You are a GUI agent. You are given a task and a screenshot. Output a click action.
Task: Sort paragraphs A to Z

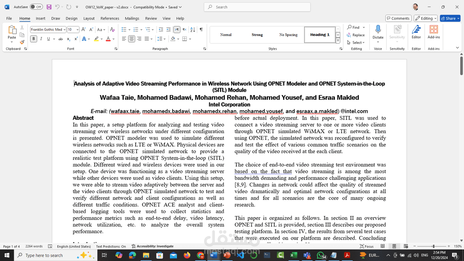tap(193, 30)
